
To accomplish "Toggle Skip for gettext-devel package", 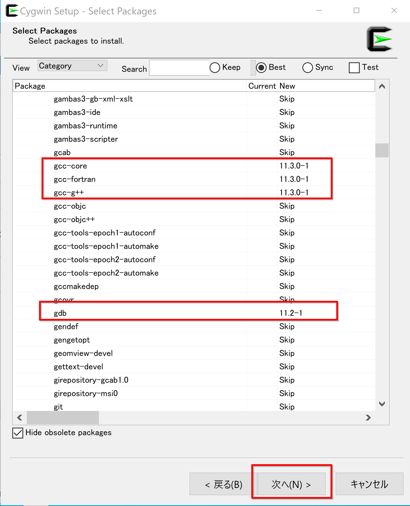I will (287, 367).
